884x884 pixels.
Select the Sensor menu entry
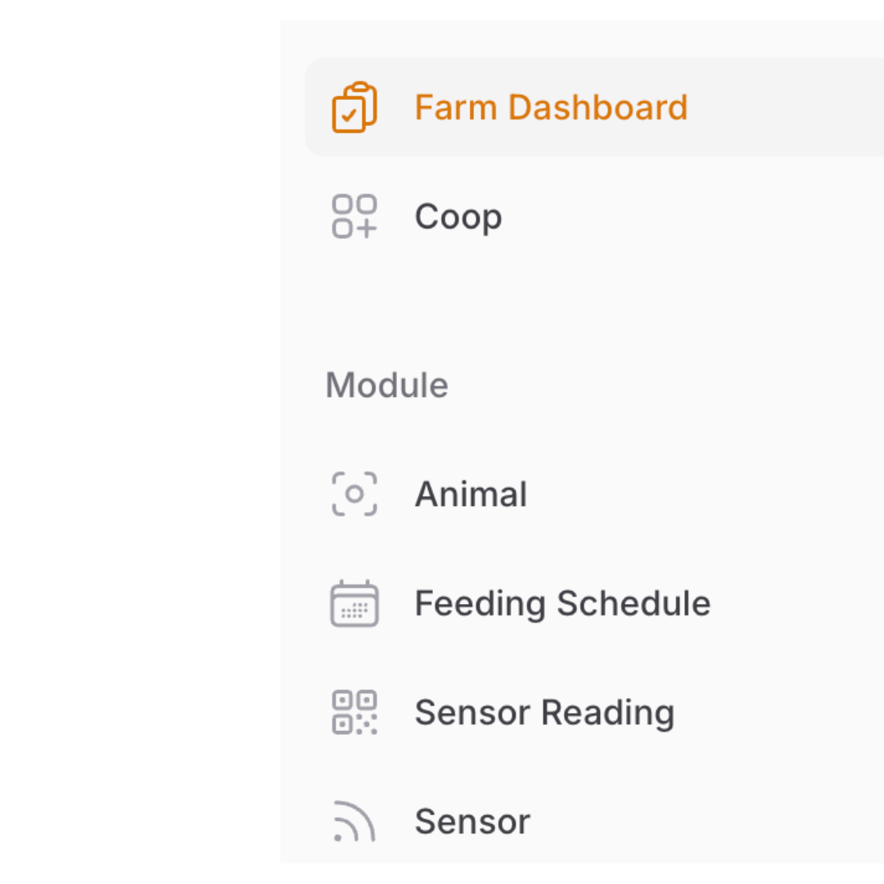(472, 821)
